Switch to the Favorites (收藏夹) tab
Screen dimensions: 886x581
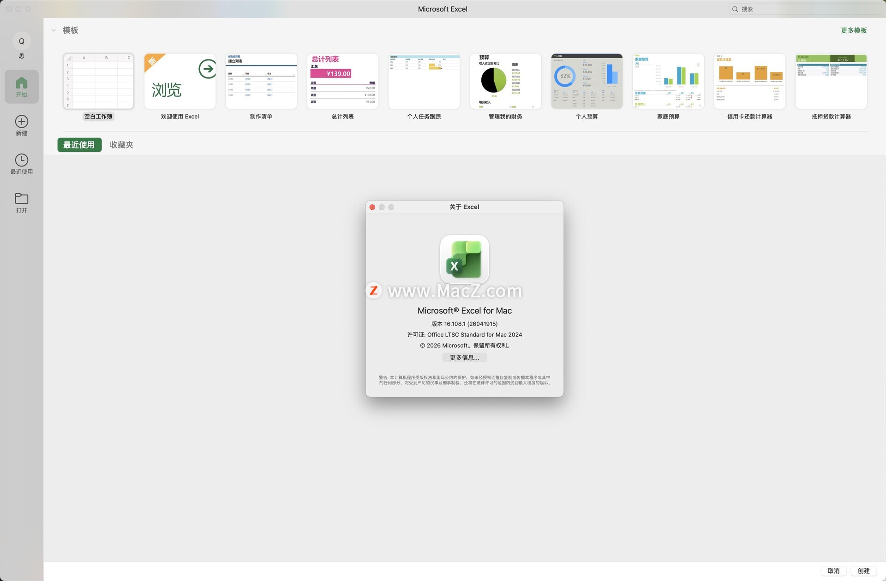[121, 145]
